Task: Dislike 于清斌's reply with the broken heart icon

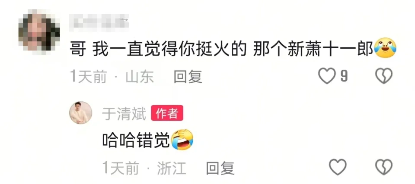Action: point(384,167)
